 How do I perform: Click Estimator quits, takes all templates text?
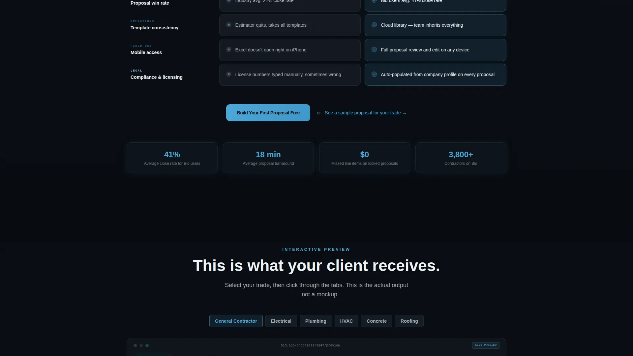click(x=271, y=25)
